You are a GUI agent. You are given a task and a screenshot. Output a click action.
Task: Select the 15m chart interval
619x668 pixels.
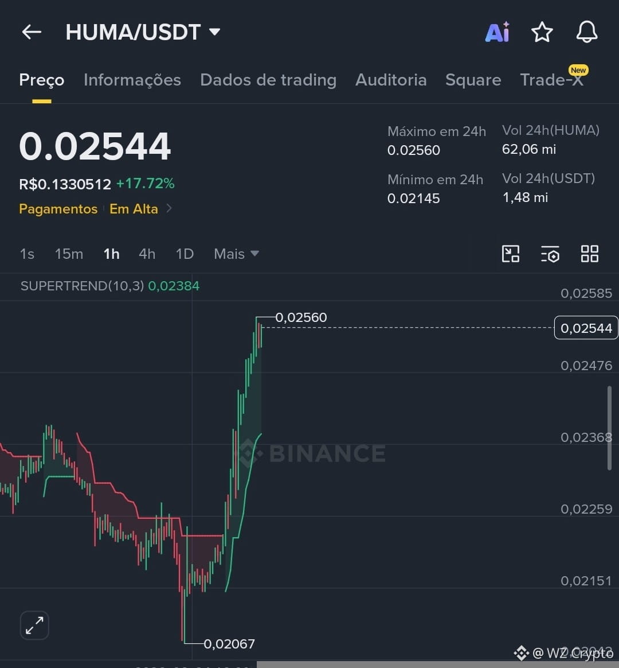pyautogui.click(x=69, y=254)
